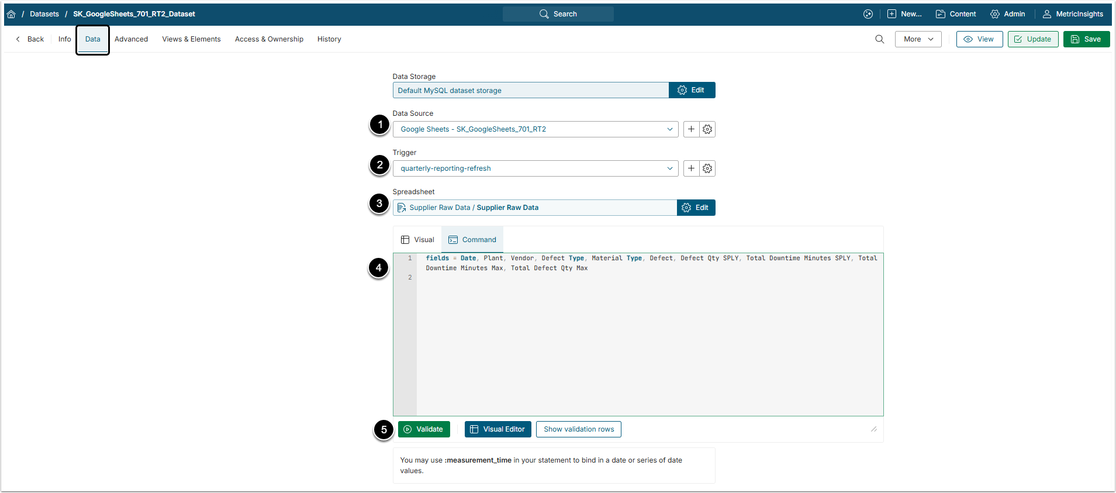Image resolution: width=1116 pixels, height=493 pixels.
Task: Open Trigger settings gear
Action: point(707,168)
